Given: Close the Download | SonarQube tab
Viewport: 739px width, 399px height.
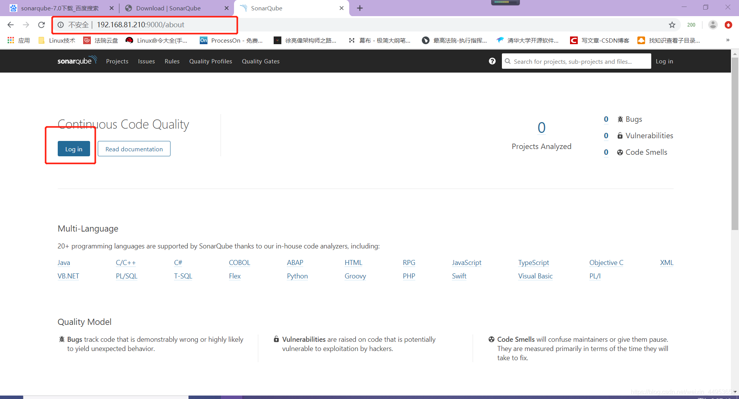Looking at the screenshot, I should (227, 8).
